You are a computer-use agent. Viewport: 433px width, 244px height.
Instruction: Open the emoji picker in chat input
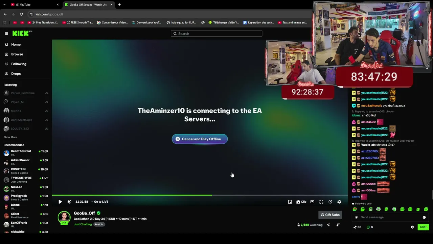point(424,217)
